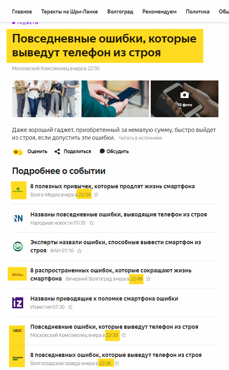Open article Названы приводящие к поломке смартфона ошибки
This screenshot has height=370, width=229.
pyautogui.click(x=104, y=299)
